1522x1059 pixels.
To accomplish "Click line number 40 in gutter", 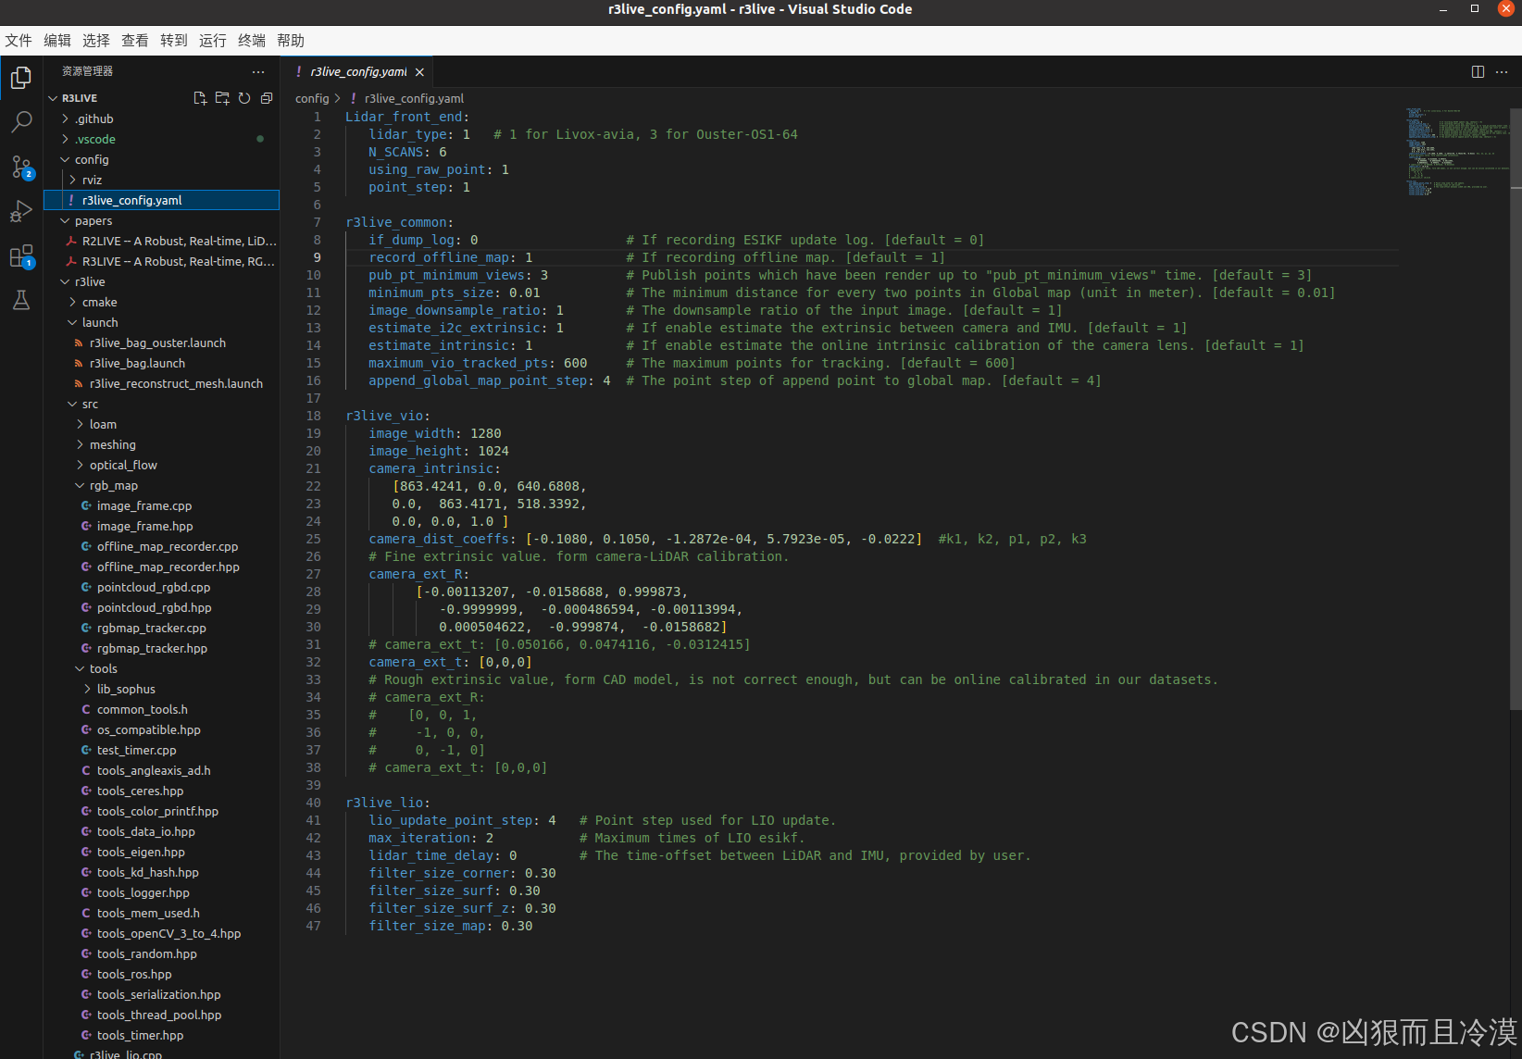I will (x=313, y=803).
